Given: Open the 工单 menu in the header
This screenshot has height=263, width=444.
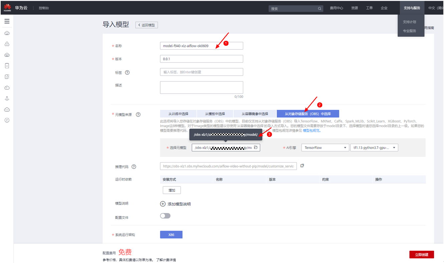Looking at the screenshot, I should 369,8.
